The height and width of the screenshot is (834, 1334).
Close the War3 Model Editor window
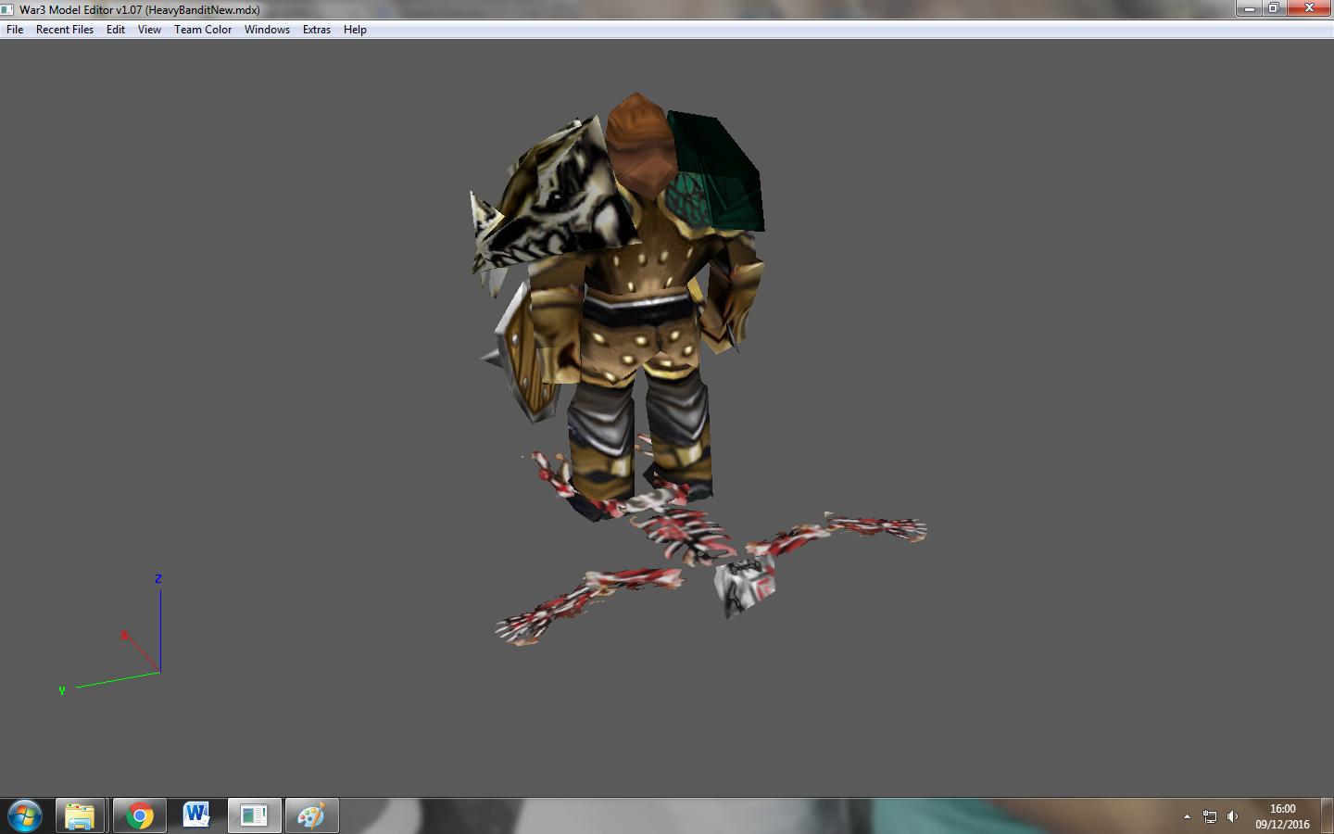[x=1309, y=8]
